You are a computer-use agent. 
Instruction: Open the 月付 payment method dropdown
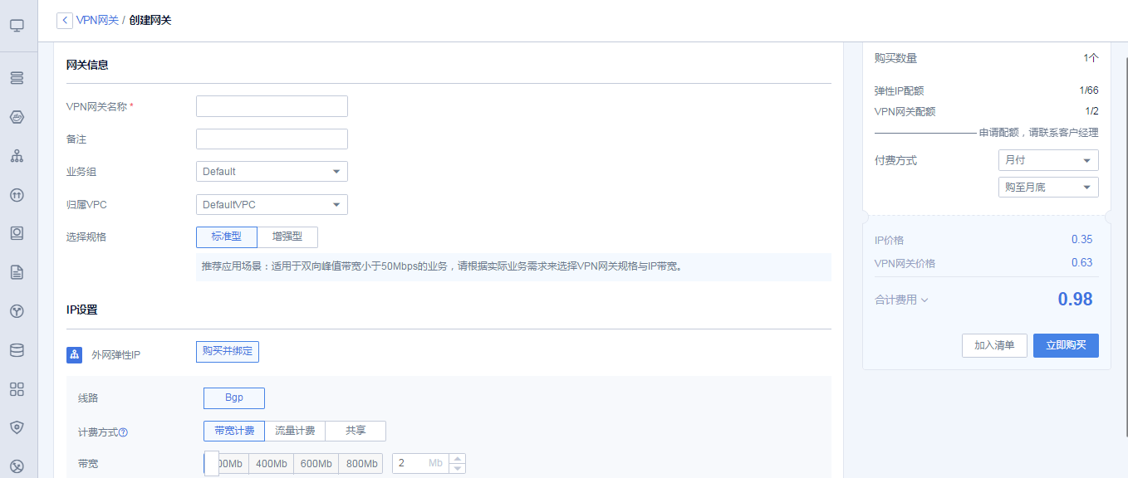click(1047, 160)
